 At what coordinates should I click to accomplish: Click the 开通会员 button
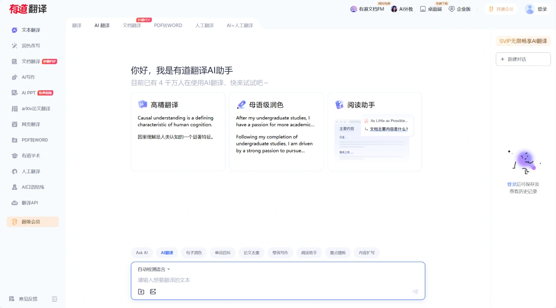coord(500,9)
